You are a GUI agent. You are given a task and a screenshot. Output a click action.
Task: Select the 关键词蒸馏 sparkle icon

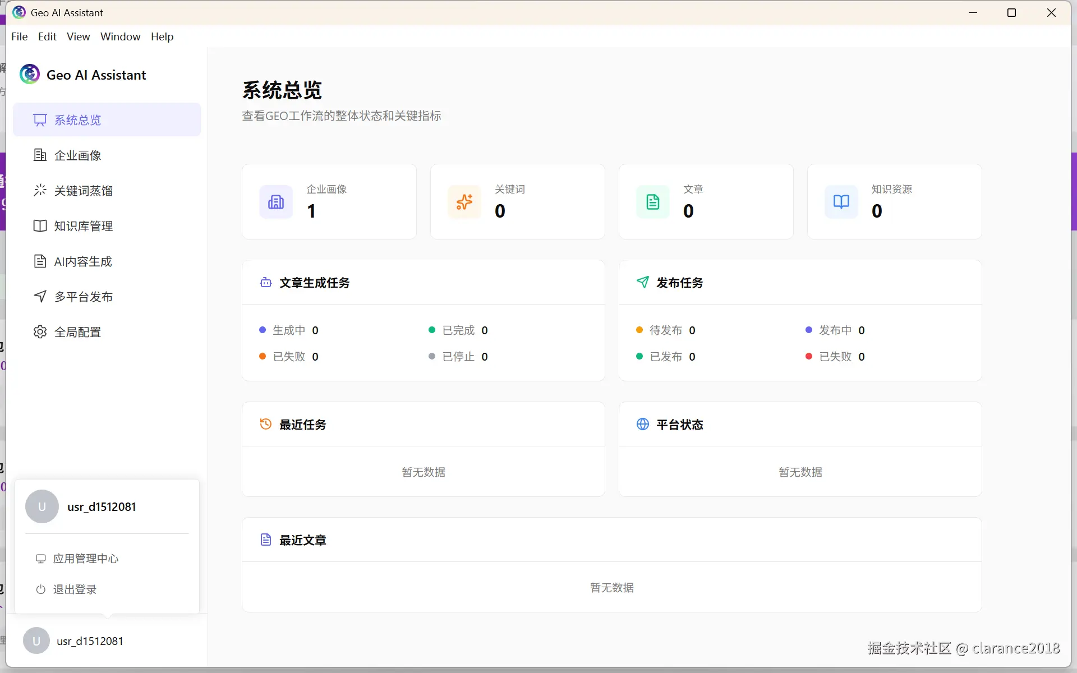pos(40,190)
